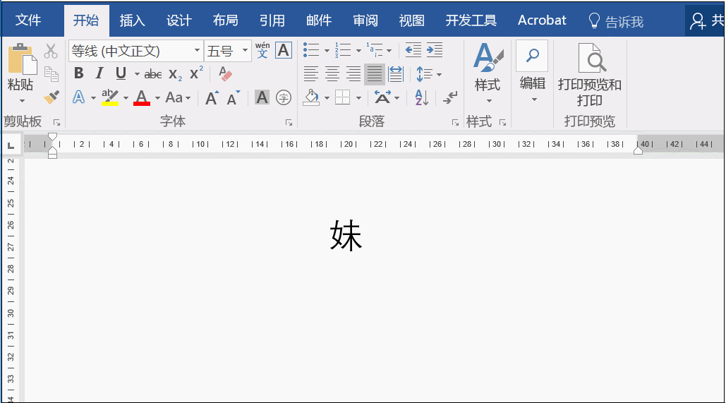726x403 pixels.
Task: Open Styles gallery 样式
Action: click(488, 74)
